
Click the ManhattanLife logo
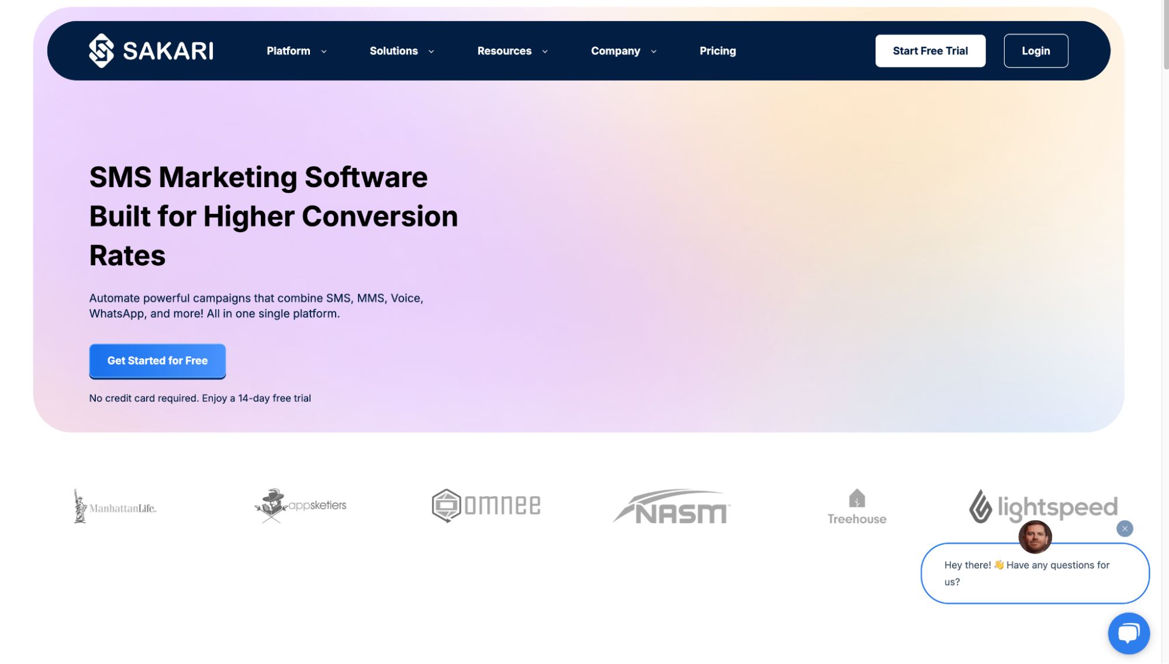(115, 506)
